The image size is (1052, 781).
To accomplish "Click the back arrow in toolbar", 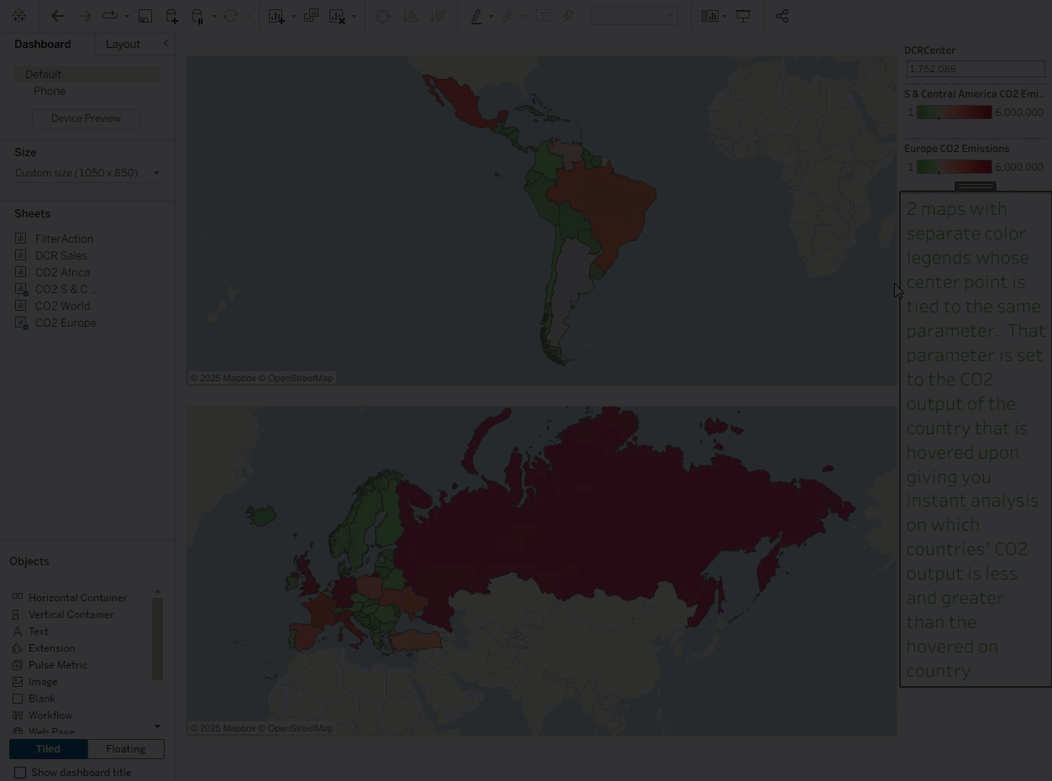I will [x=57, y=16].
